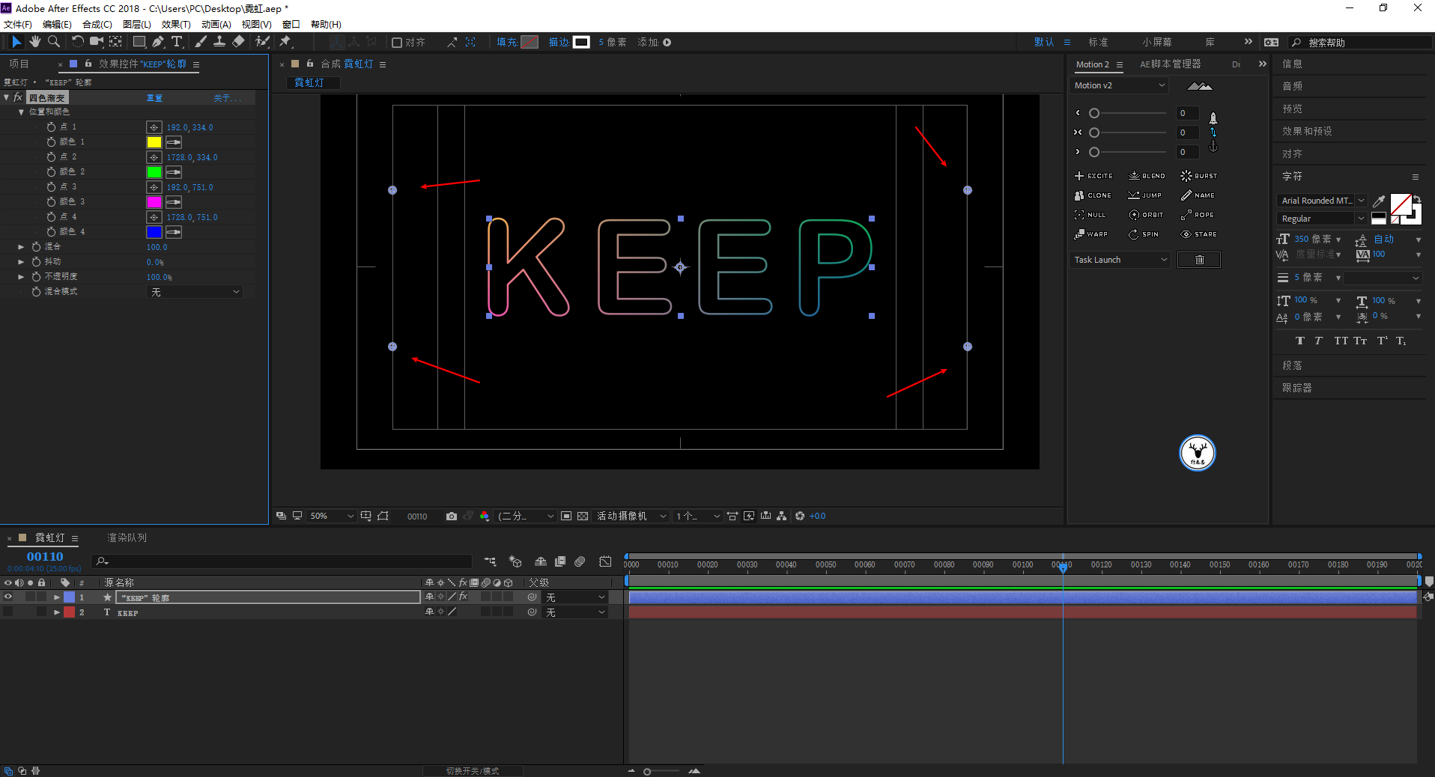Toggle stopwatch for 不透明度 property

[x=36, y=277]
